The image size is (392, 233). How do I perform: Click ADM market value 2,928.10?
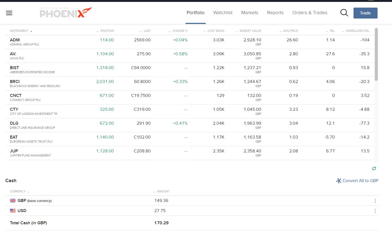click(252, 40)
